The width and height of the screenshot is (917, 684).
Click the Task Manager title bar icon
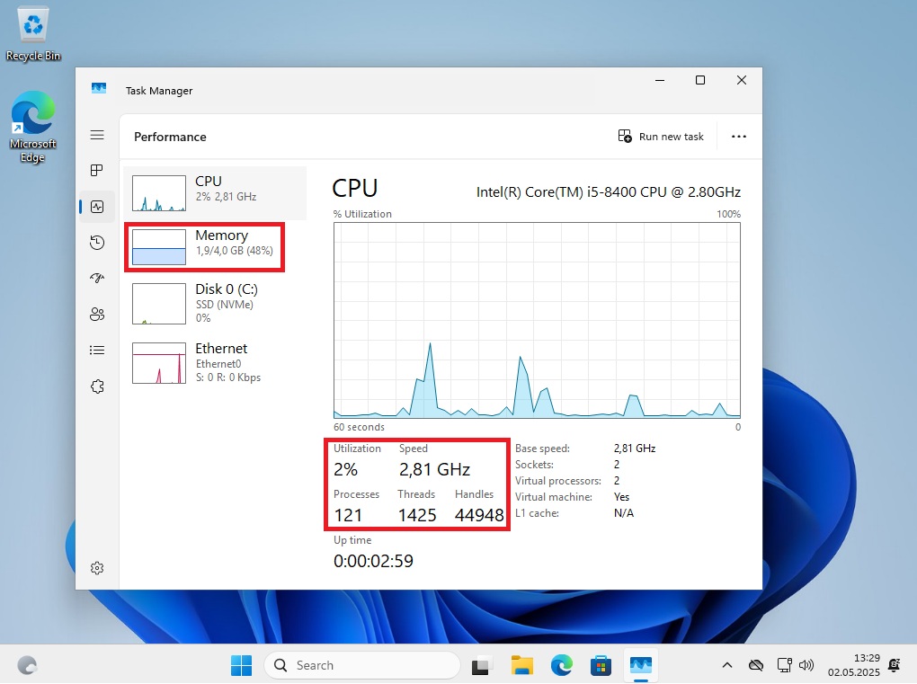pos(98,88)
